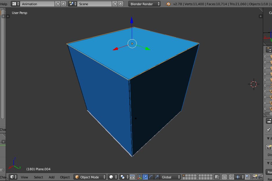Open the 3D View editor type selector

click(x=13, y=177)
